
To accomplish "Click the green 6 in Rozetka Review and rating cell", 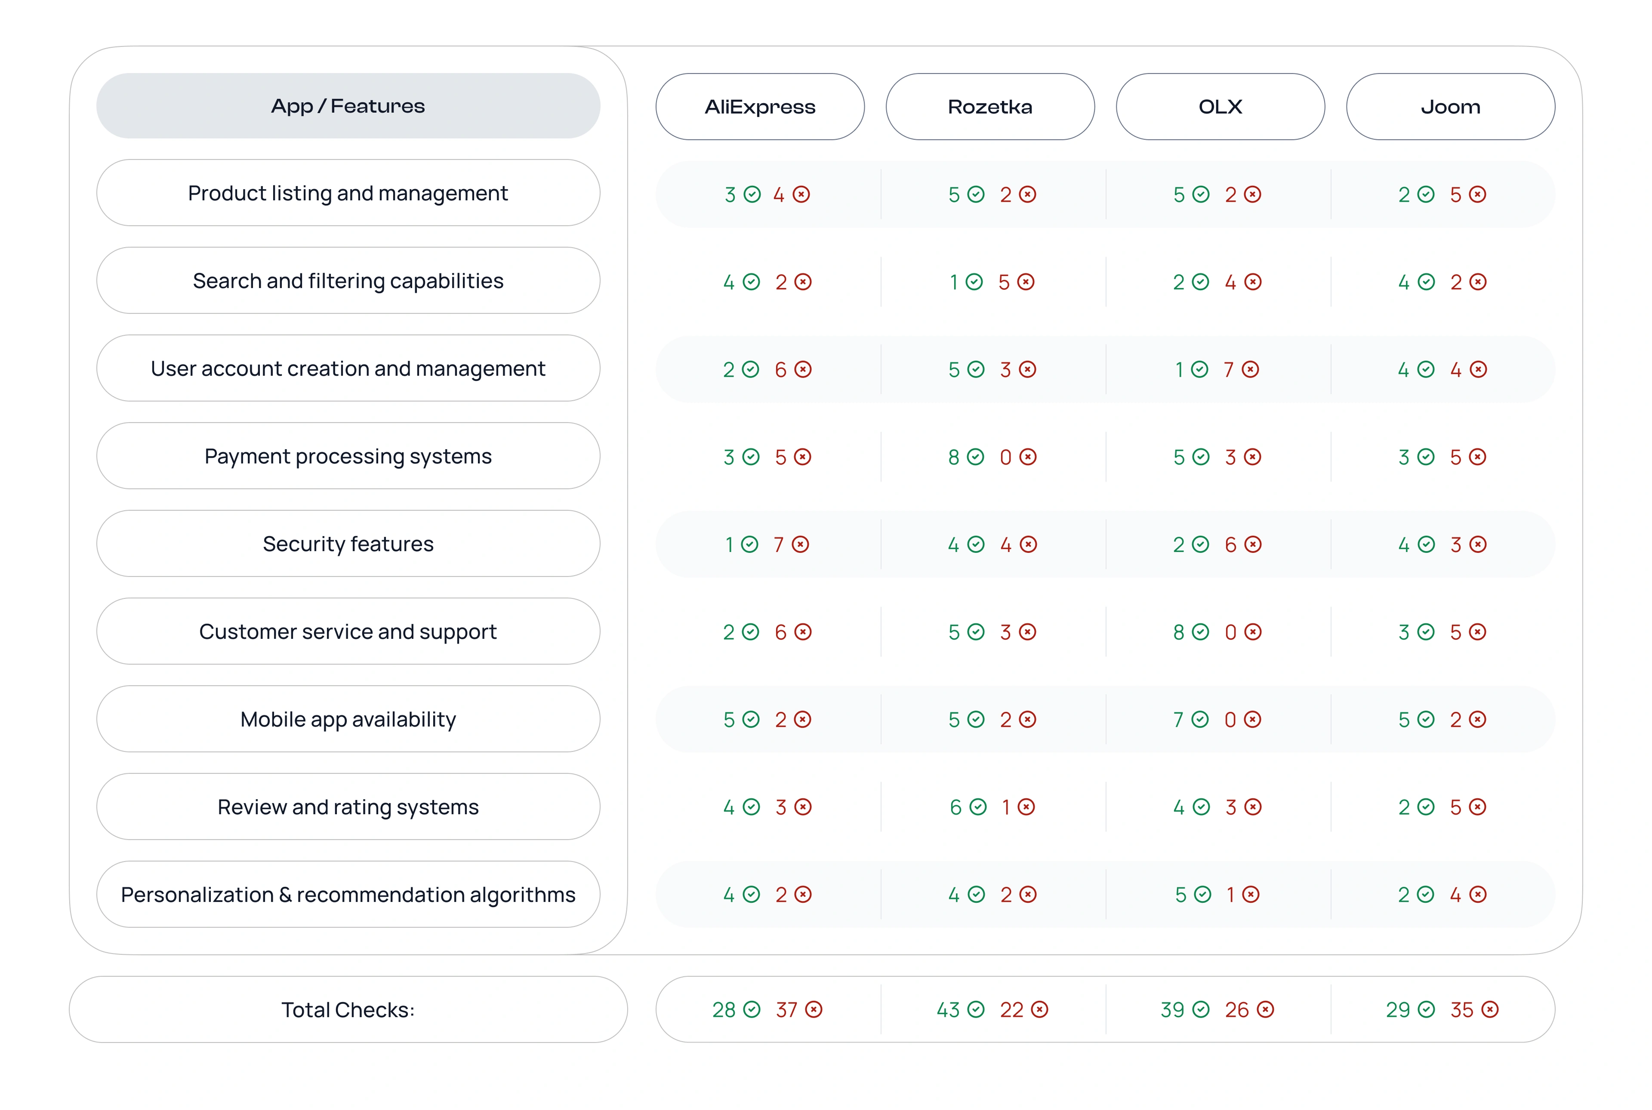I will coord(955,807).
